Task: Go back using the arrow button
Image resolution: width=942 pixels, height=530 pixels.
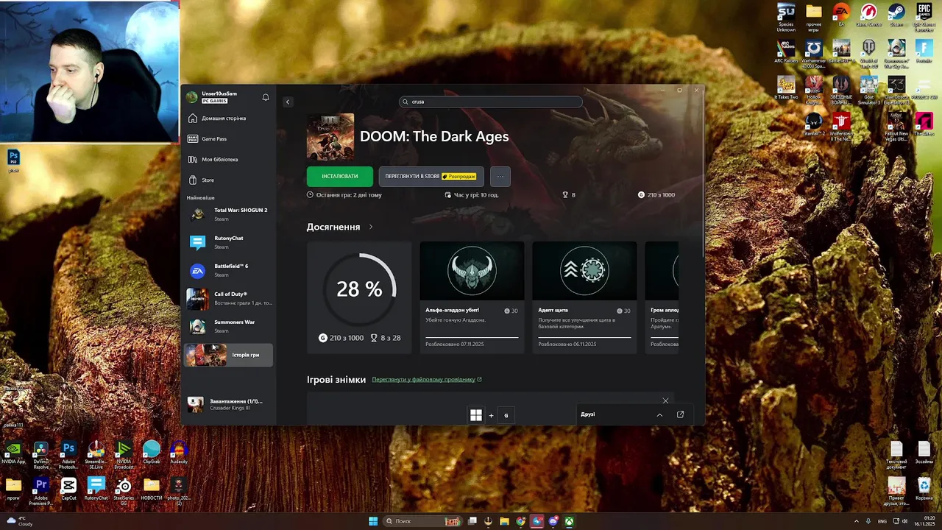Action: [x=288, y=102]
